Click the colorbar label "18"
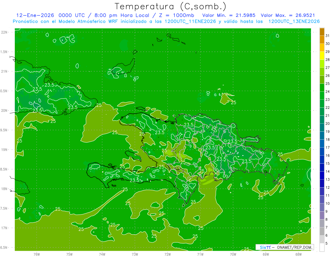 (x=327, y=140)
